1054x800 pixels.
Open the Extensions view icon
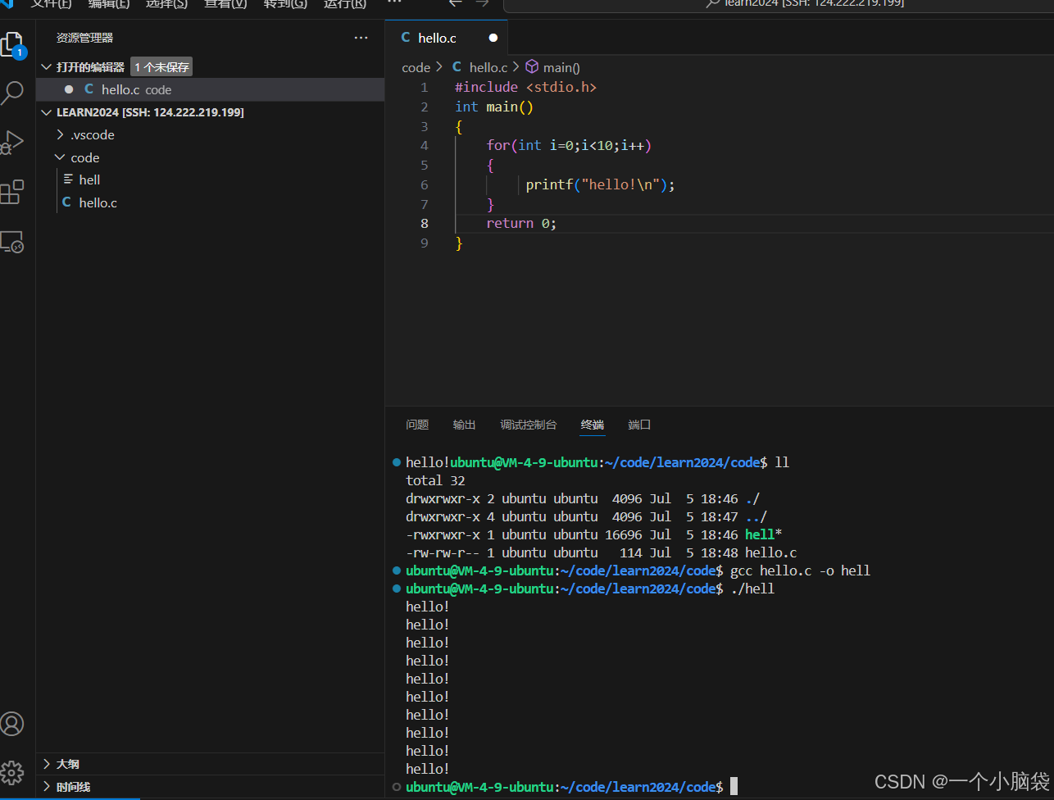pos(12,193)
